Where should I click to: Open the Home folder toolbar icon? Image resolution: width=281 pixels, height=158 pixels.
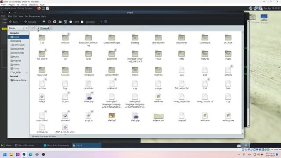pos(60,22)
